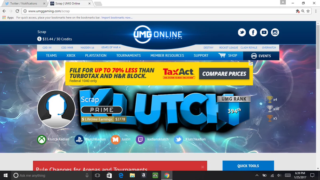This screenshot has width=320, height=180.
Task: Click the AdChoices ad icon
Action: click(251, 64)
